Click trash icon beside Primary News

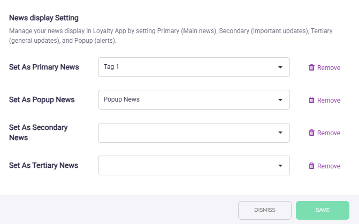[311, 67]
